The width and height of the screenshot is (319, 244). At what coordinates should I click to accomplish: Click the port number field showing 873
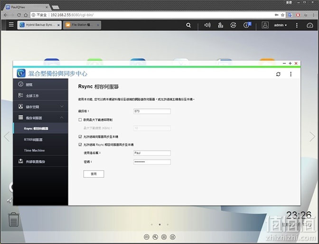pos(152,111)
